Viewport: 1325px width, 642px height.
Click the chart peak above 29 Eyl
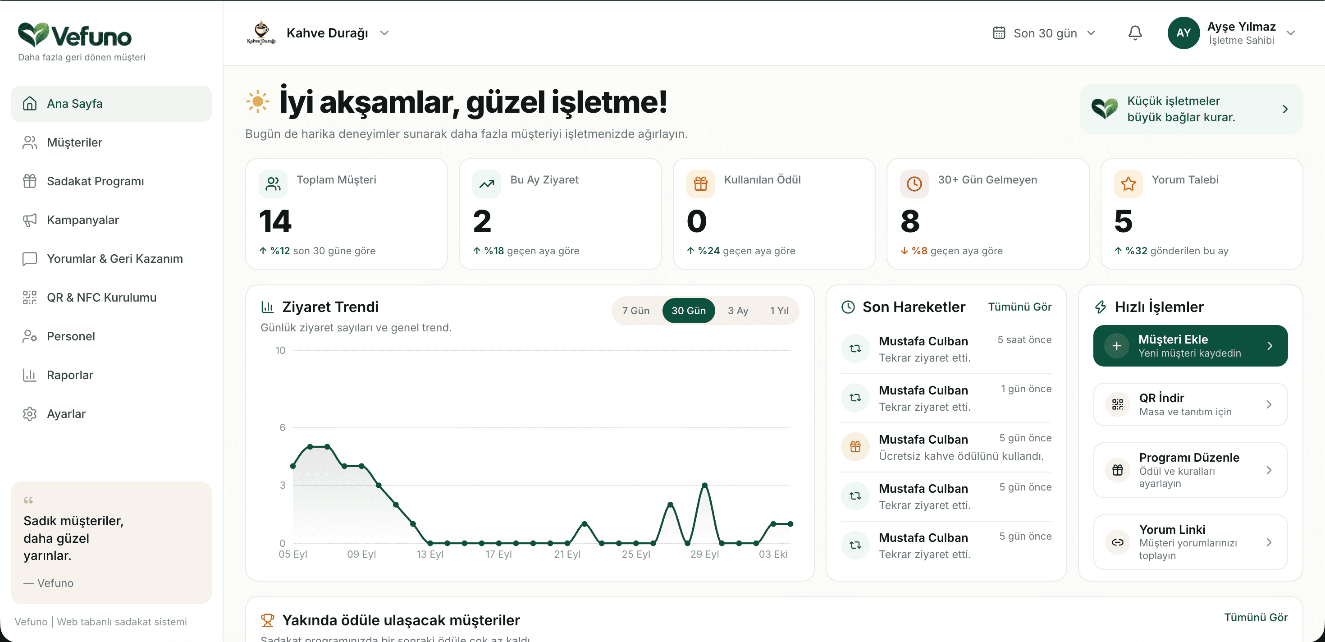705,485
